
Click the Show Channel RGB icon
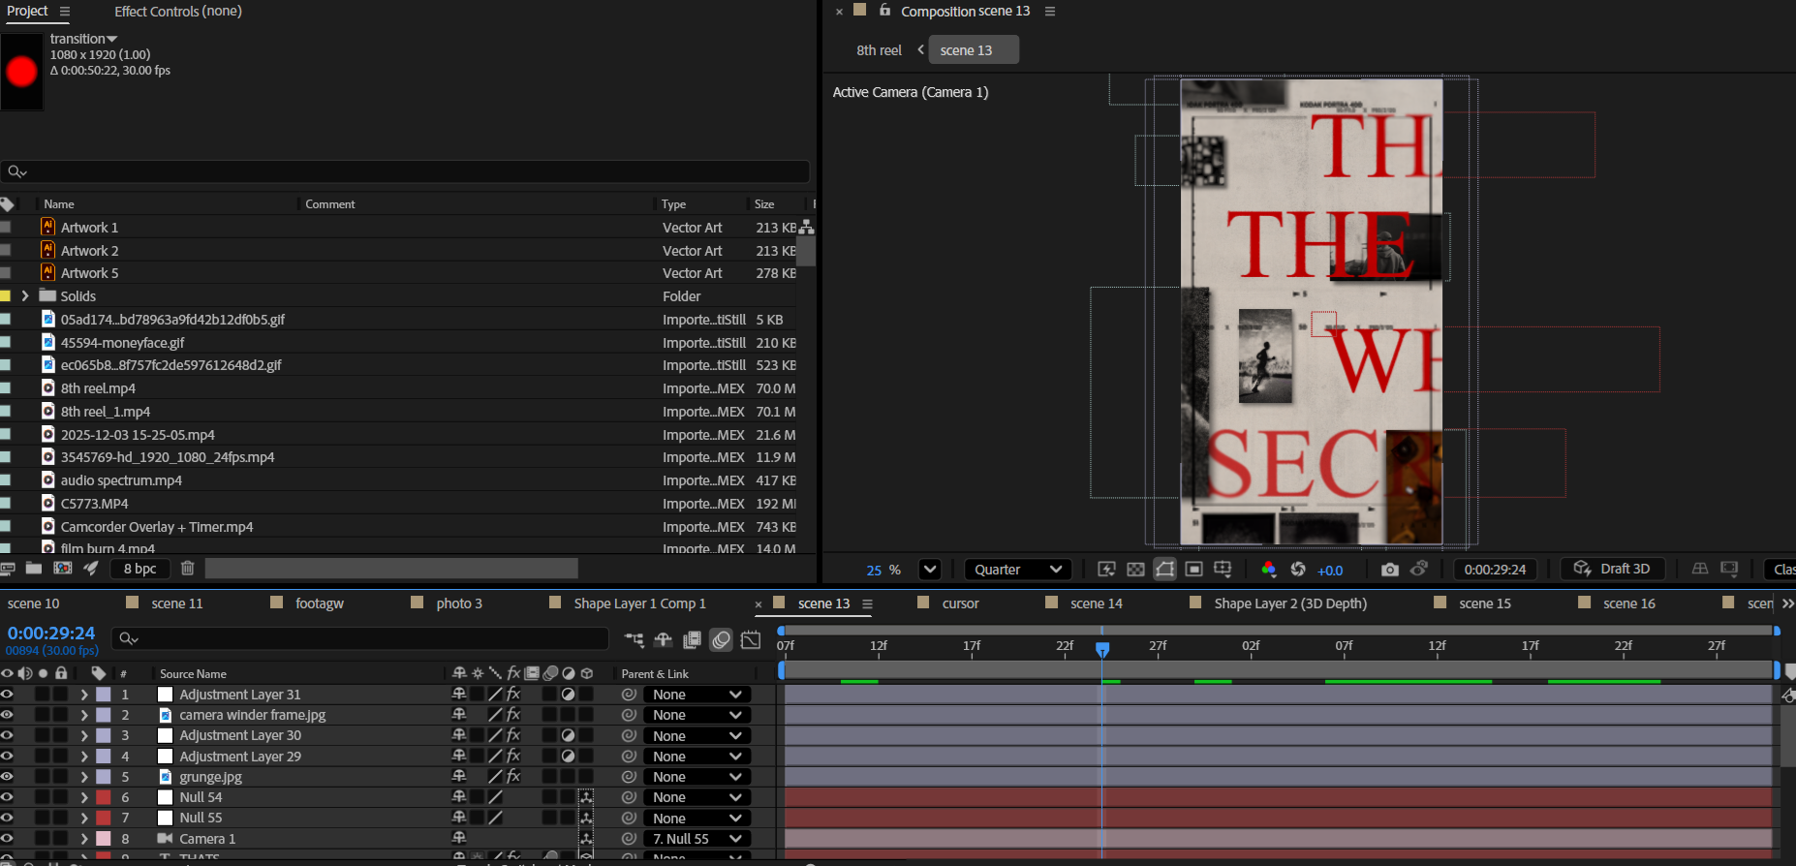1268,570
